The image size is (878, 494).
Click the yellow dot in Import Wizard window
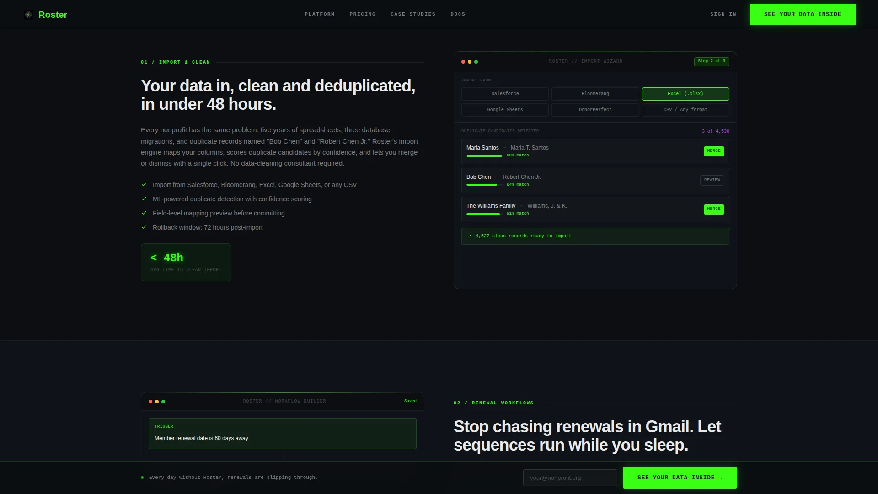tap(470, 62)
